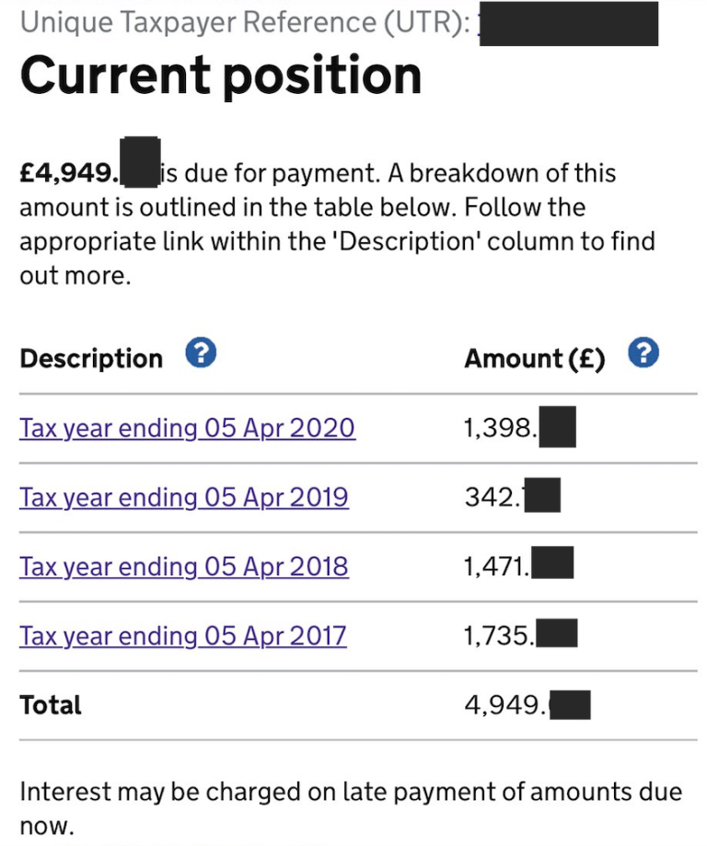
Task: Select the Current position heading
Action: 221,76
